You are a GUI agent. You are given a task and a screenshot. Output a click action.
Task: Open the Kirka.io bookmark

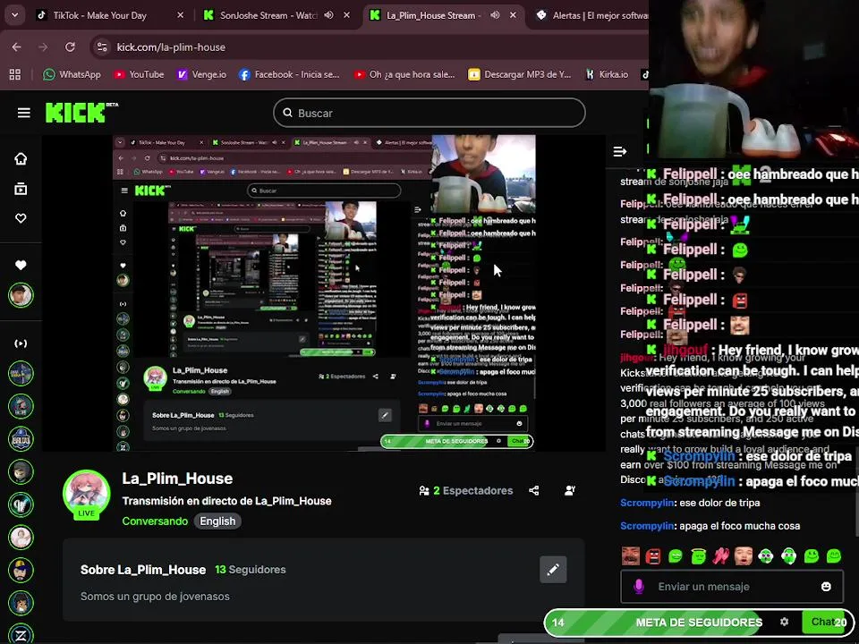pos(607,74)
